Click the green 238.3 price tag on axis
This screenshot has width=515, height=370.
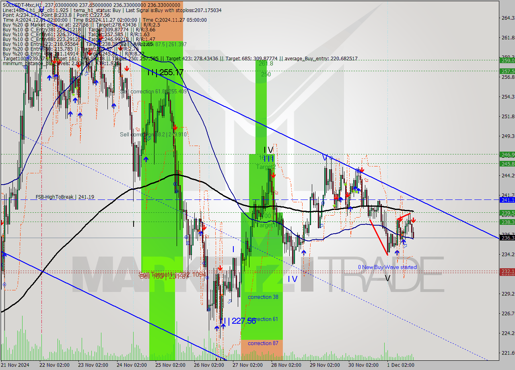tap(507, 222)
